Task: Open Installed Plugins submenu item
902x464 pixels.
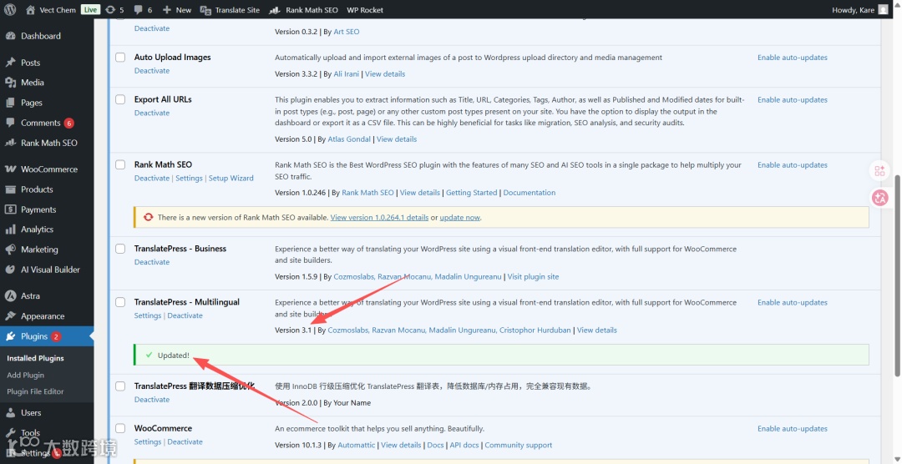Action: point(35,358)
